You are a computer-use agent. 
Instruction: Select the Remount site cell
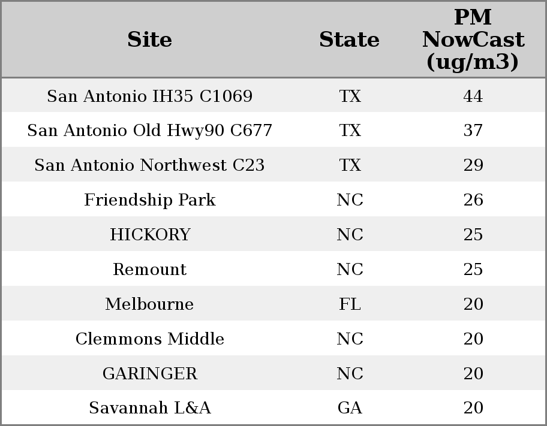click(149, 270)
